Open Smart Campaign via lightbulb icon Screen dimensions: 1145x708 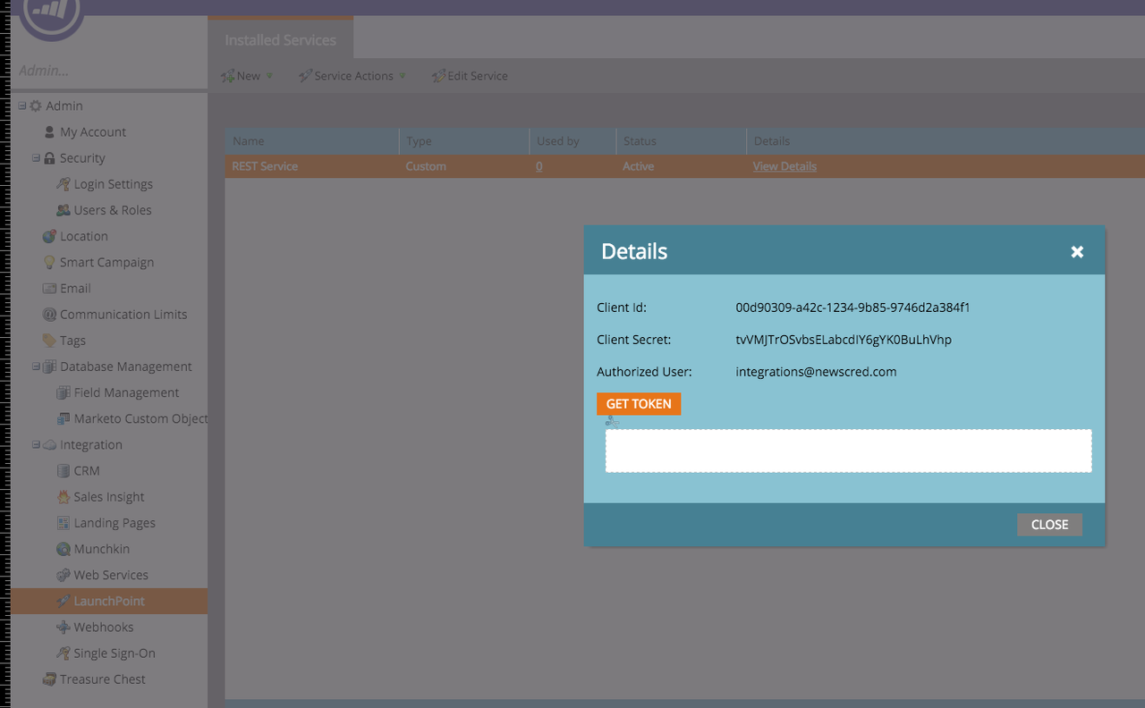[48, 261]
